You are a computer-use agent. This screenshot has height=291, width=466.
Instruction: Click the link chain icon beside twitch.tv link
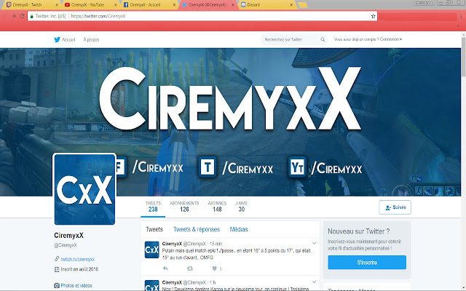tap(57, 259)
